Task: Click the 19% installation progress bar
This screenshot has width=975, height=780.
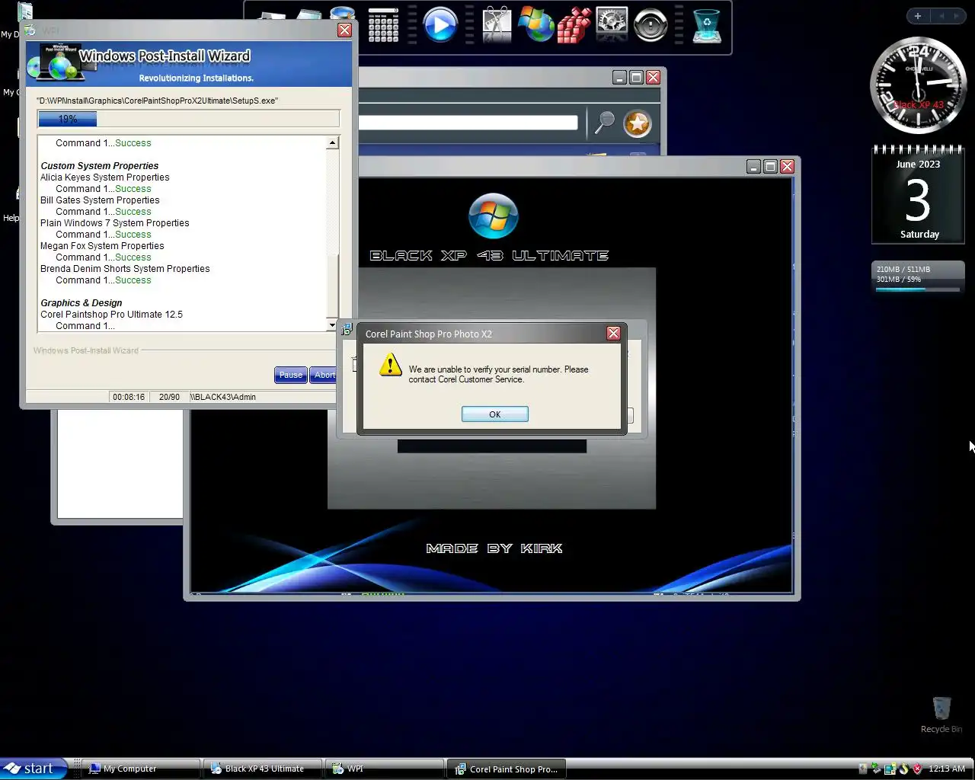Action: coord(188,119)
